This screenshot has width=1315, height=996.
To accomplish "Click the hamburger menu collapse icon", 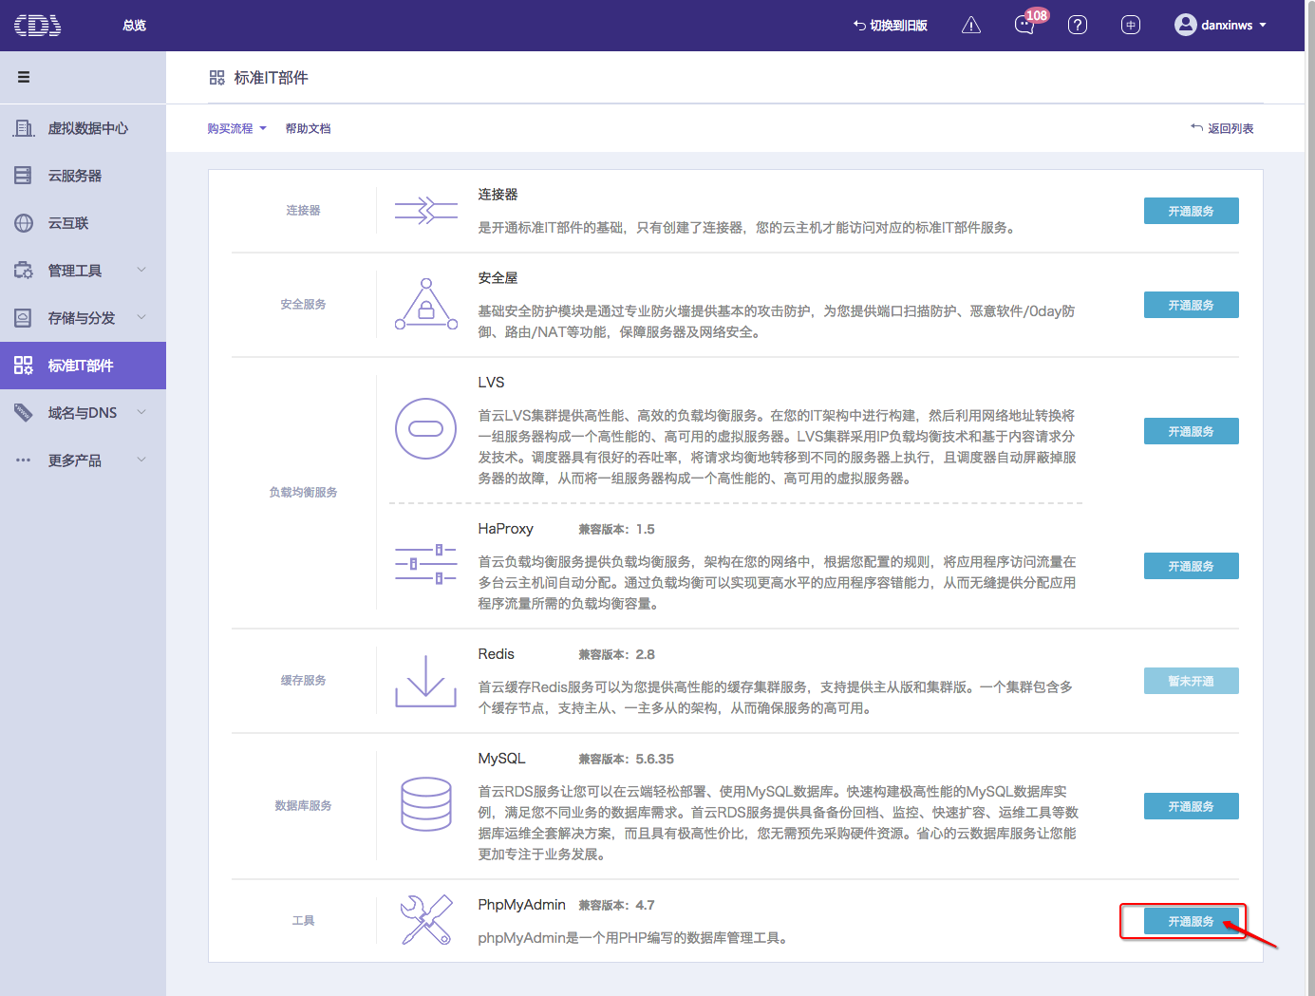I will point(24,77).
